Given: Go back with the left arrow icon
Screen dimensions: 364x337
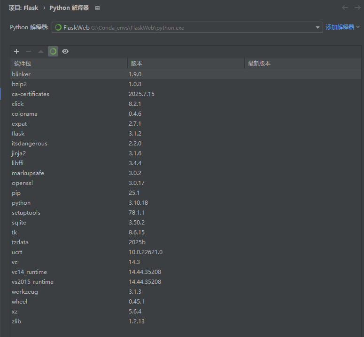Looking at the screenshot, I should pos(345,8).
